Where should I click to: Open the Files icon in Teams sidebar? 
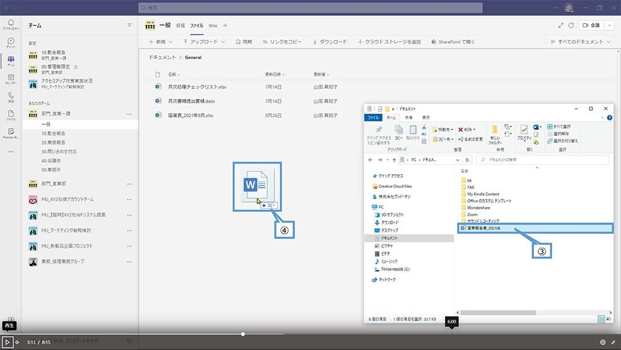coord(11,115)
